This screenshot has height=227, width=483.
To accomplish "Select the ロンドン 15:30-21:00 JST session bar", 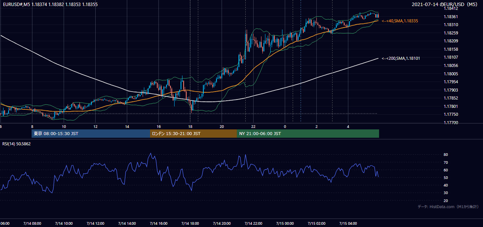I will coord(194,134).
